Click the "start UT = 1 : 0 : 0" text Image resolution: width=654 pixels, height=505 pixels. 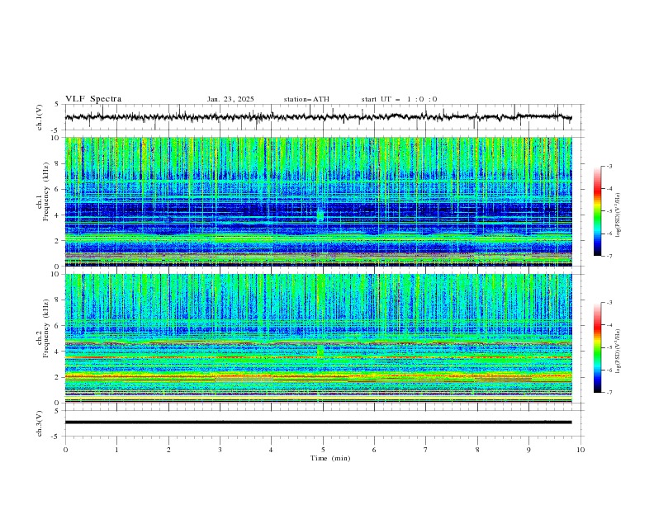click(x=399, y=99)
